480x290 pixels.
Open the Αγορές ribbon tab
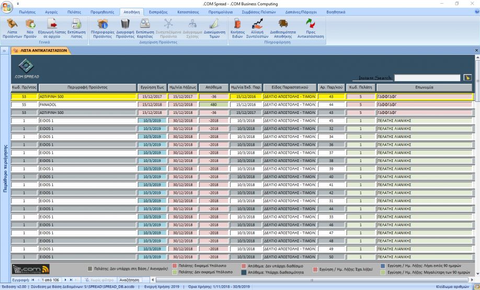pos(51,12)
